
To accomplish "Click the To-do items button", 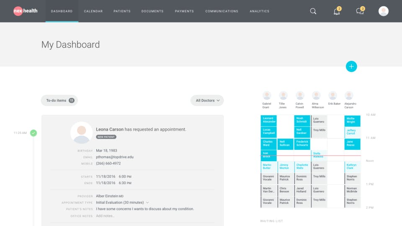I will (59, 100).
